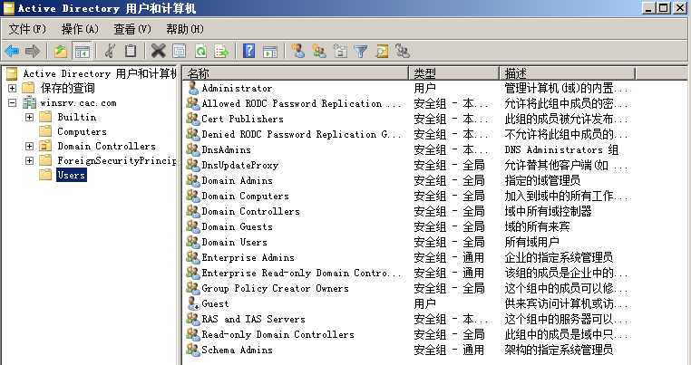Toggle the action pane toolbar icon
Image resolution: width=691 pixels, height=365 pixels.
coord(269,51)
